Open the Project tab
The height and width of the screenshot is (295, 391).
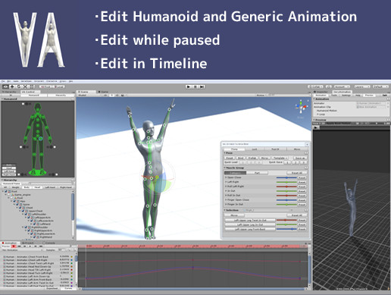[x=27, y=243]
